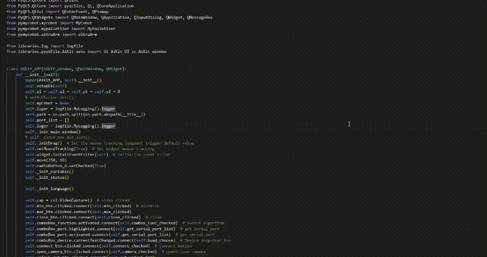Click the "self.x1 = self.x2" assignment line
Image resolution: width=487 pixels, height=257 pixels.
tap(72, 92)
